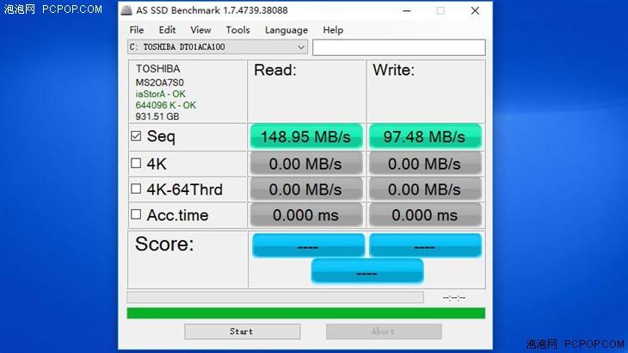Image resolution: width=628 pixels, height=353 pixels.
Task: Open the File menu
Action: [x=137, y=30]
